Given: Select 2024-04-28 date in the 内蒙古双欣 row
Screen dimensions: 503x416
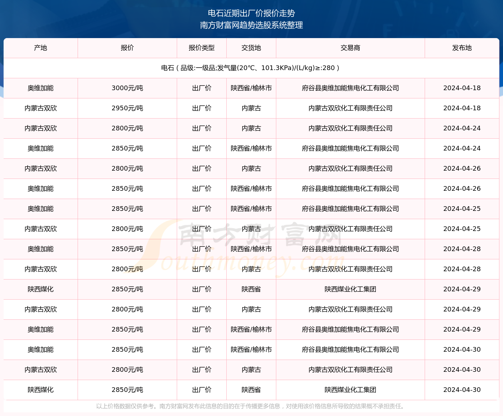Looking at the screenshot, I should pyautogui.click(x=462, y=269).
